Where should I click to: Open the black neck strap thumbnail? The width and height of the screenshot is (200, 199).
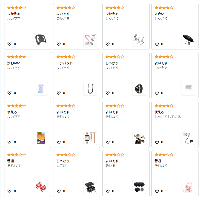pos(90,89)
